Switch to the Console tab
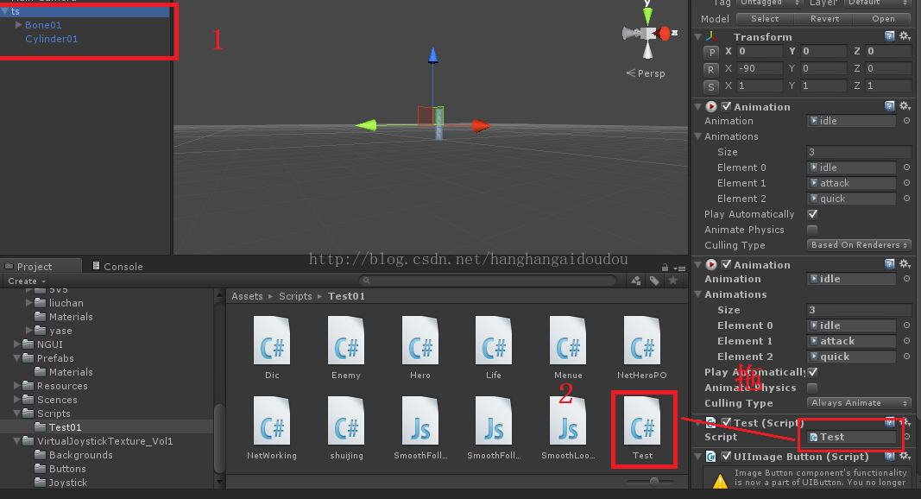Viewport: 921px width, 499px height. coord(117,266)
